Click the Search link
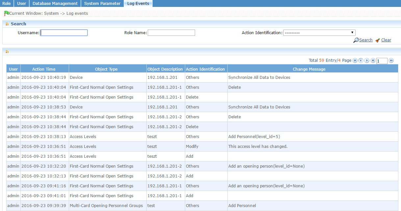 (x=366, y=40)
